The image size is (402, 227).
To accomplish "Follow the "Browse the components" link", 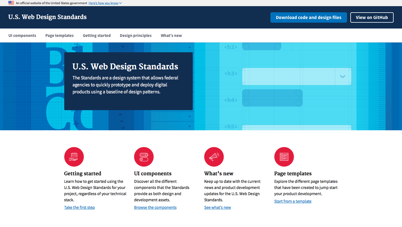I will (x=155, y=207).
